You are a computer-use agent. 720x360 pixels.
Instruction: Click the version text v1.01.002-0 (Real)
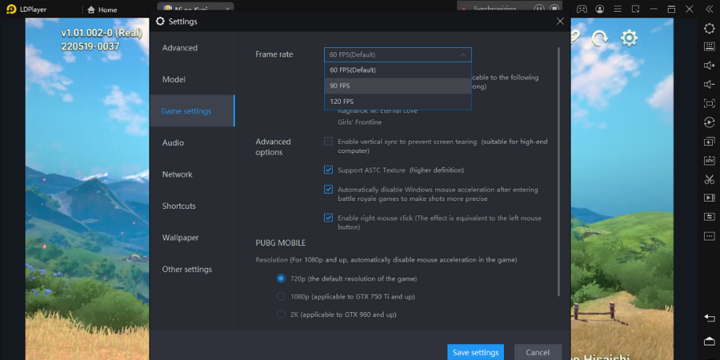pyautogui.click(x=102, y=33)
